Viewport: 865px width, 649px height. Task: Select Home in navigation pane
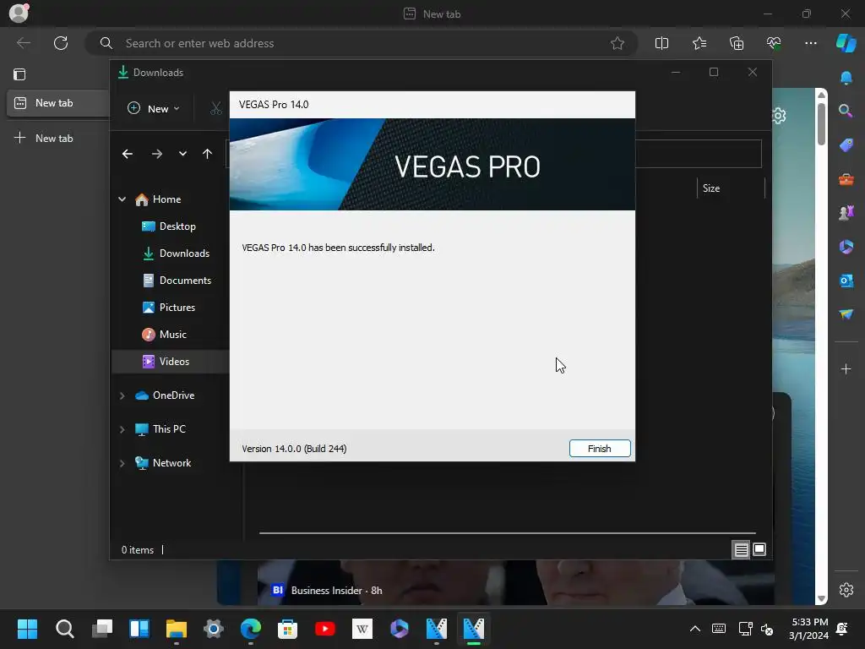166,199
